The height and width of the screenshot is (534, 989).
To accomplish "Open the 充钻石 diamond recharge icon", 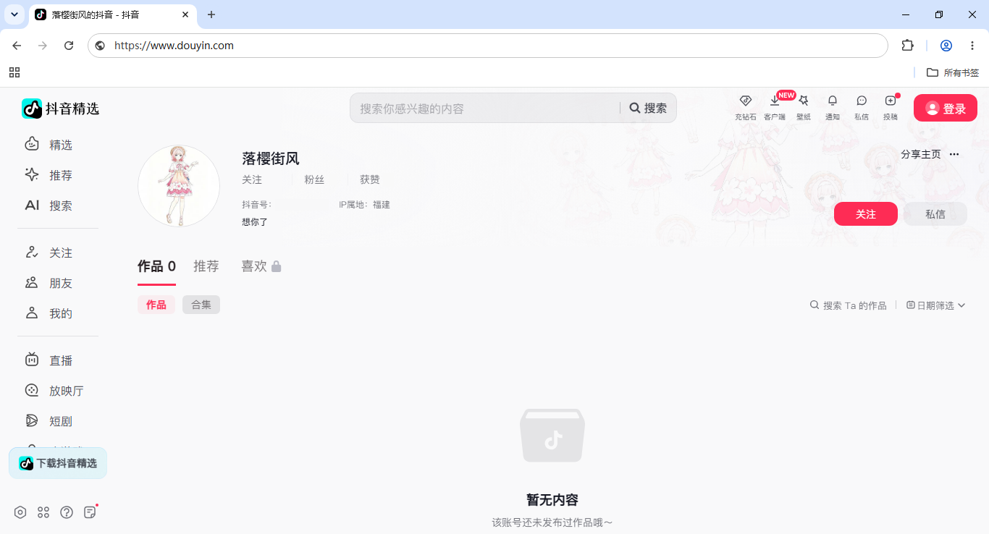I will click(x=746, y=107).
